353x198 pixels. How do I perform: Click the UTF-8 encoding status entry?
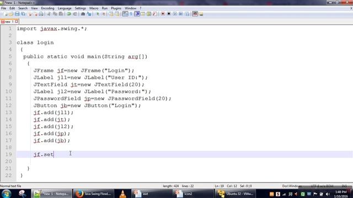point(322,186)
